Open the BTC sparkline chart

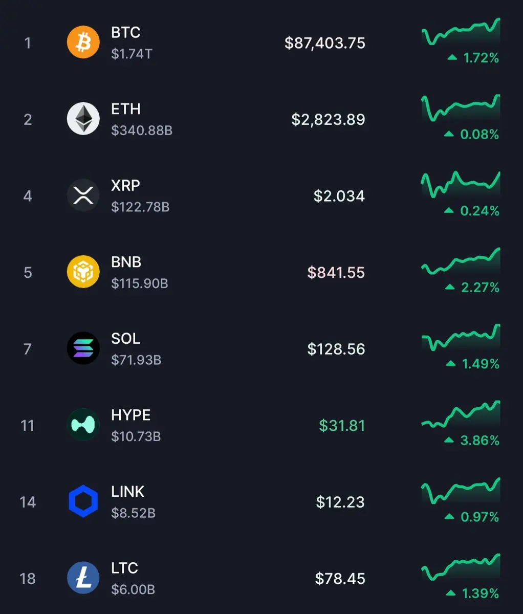(461, 32)
